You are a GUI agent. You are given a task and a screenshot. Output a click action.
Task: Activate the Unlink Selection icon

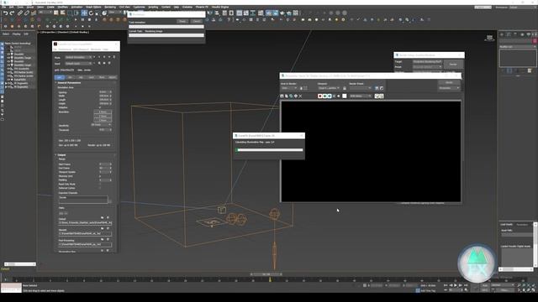27,13
